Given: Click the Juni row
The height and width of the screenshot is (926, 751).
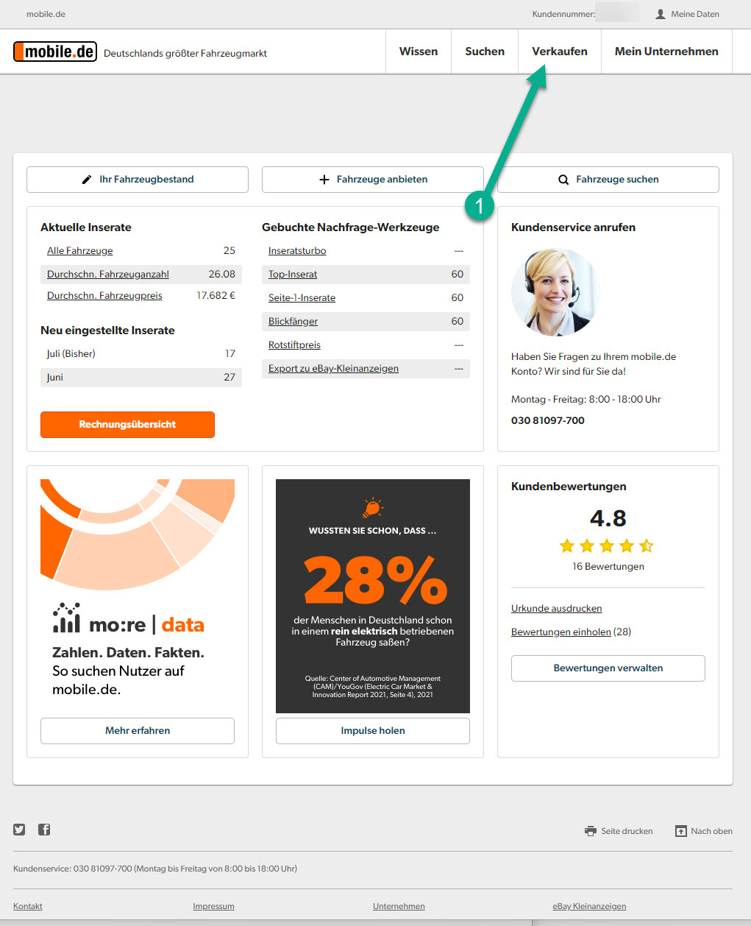Looking at the screenshot, I should pos(141,378).
